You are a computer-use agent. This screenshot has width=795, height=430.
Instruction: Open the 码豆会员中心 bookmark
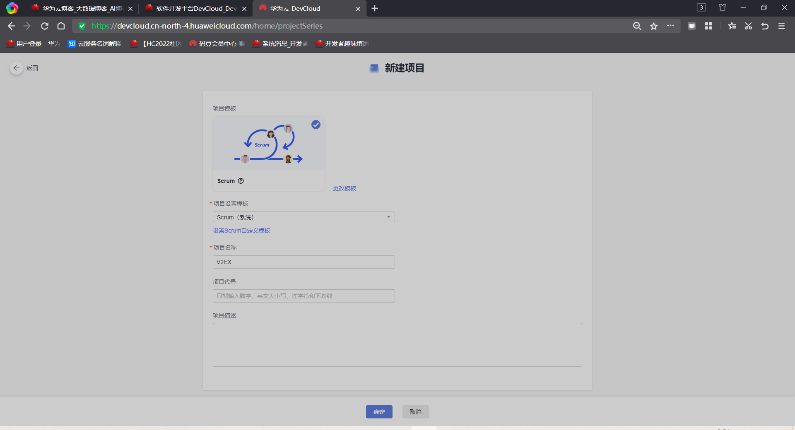coord(217,43)
